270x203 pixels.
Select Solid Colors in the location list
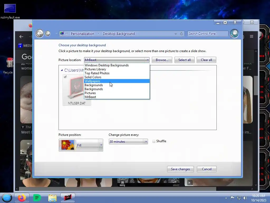117,77
